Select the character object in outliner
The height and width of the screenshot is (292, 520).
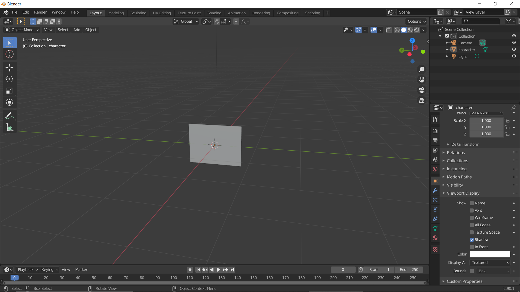[x=467, y=50]
